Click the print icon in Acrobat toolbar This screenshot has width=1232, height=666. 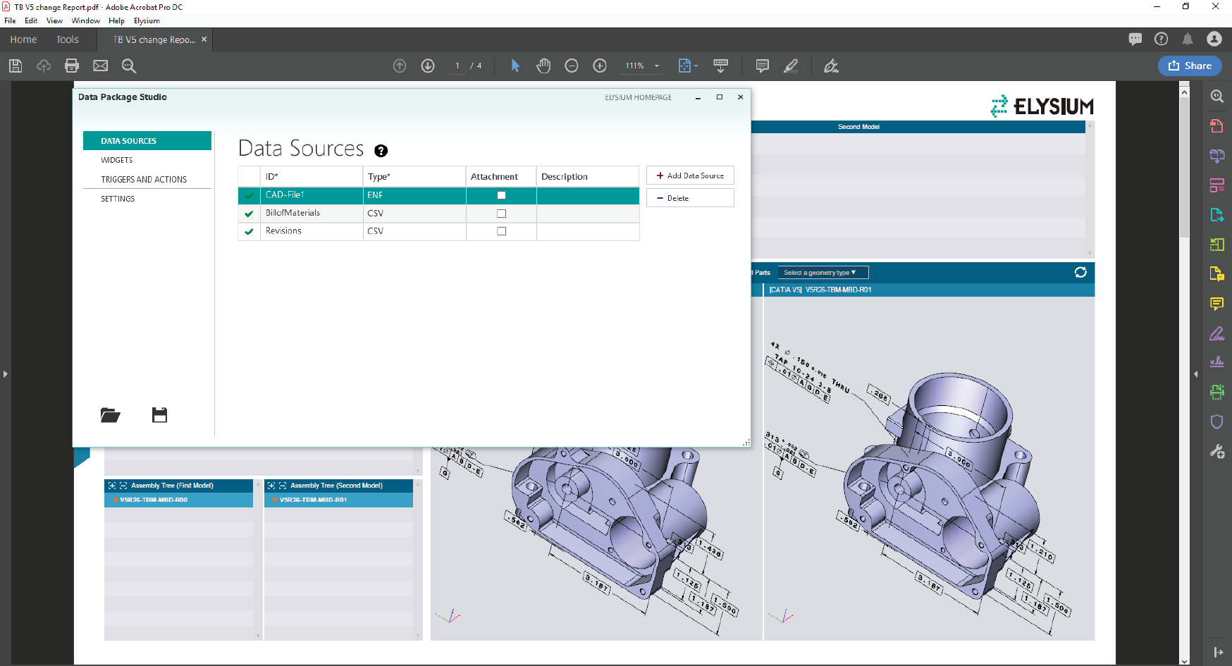tap(72, 66)
